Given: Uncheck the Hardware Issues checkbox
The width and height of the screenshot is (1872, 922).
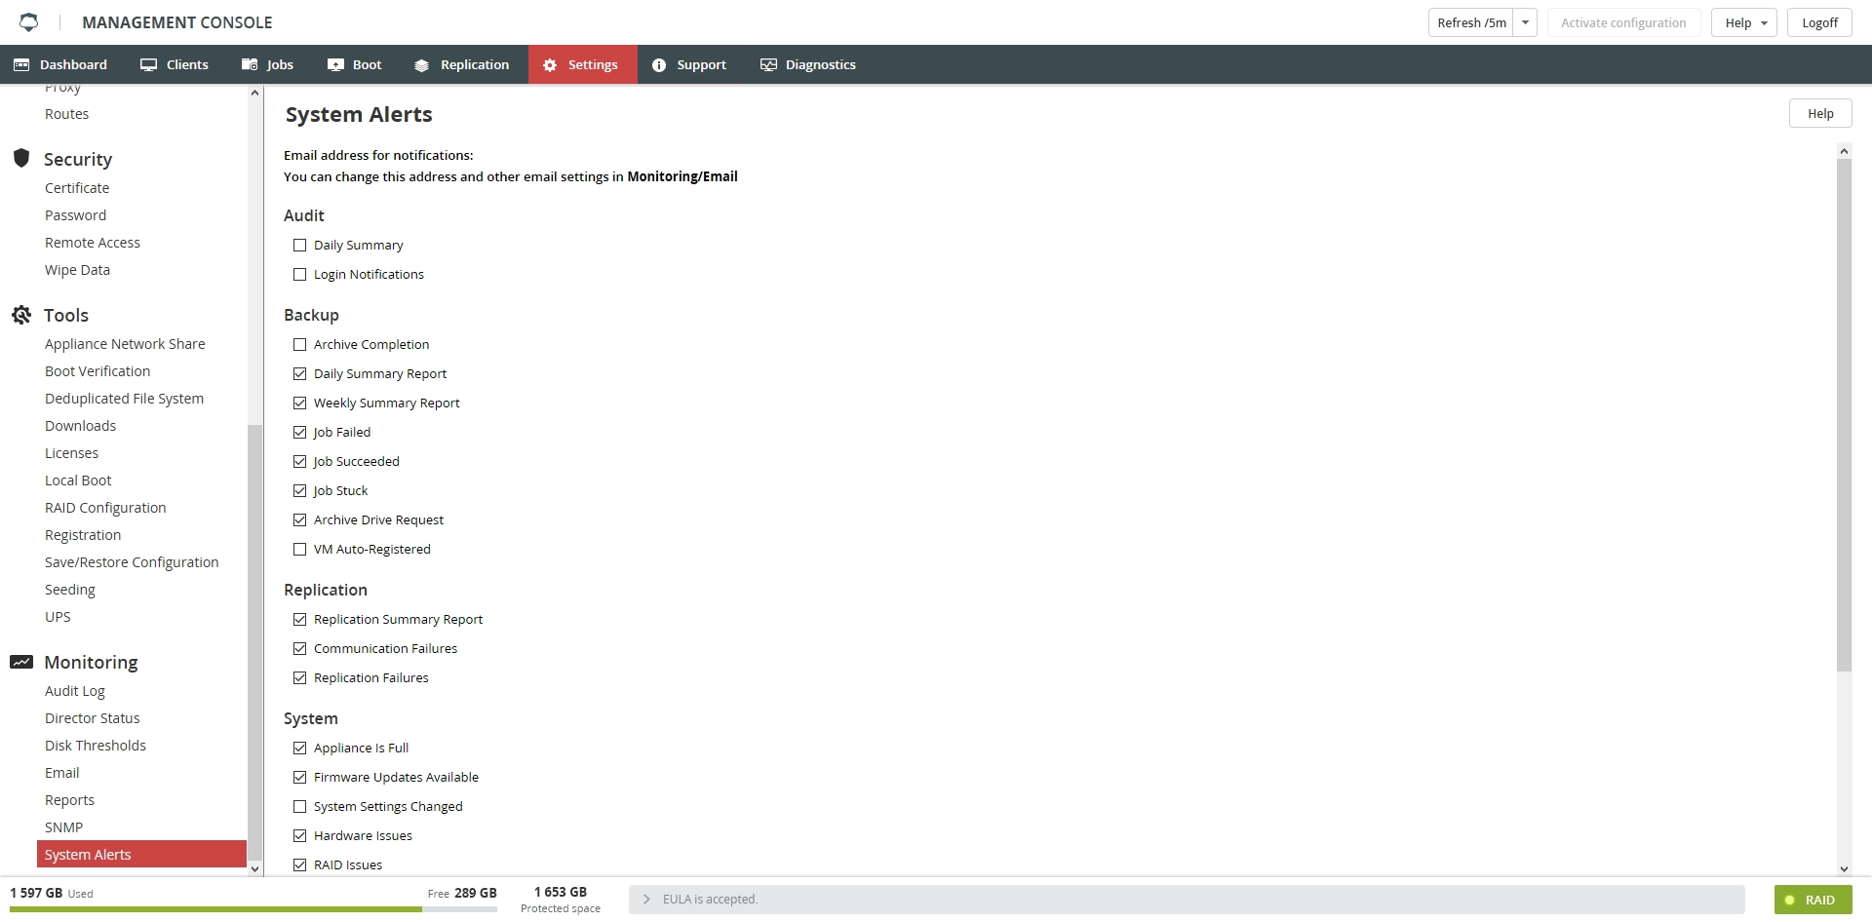Looking at the screenshot, I should pyautogui.click(x=299, y=835).
